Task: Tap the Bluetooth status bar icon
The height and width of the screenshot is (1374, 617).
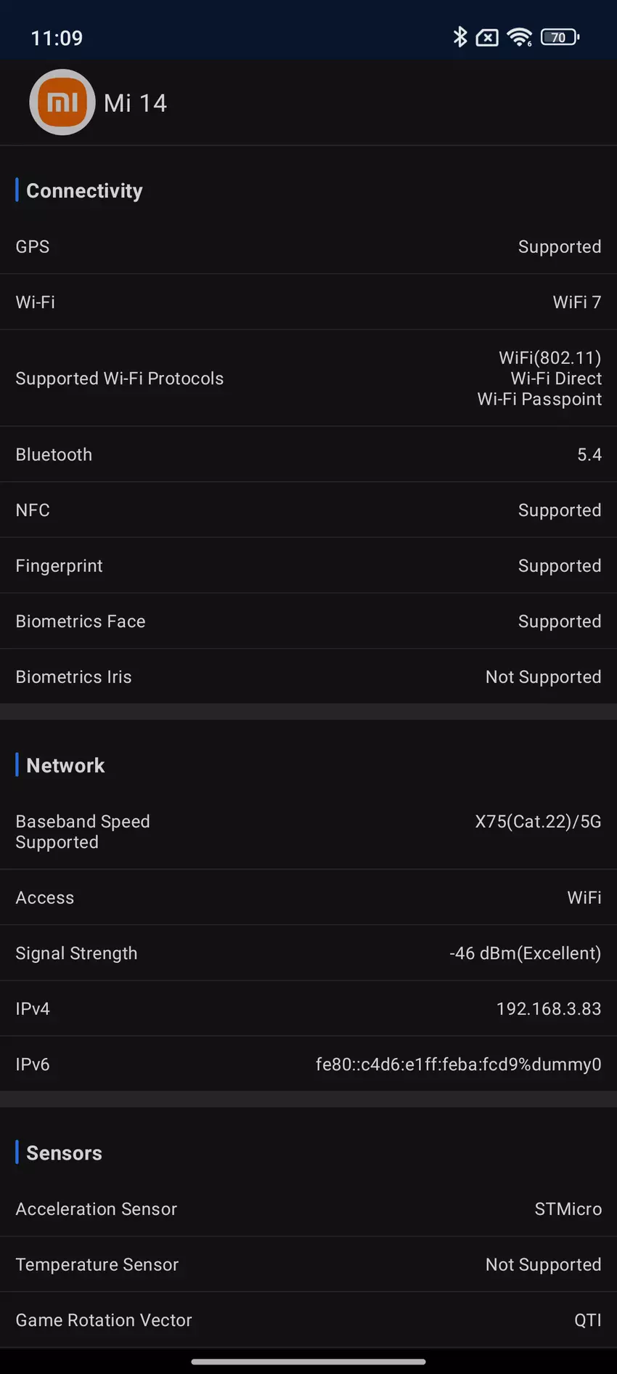Action: 459,37
